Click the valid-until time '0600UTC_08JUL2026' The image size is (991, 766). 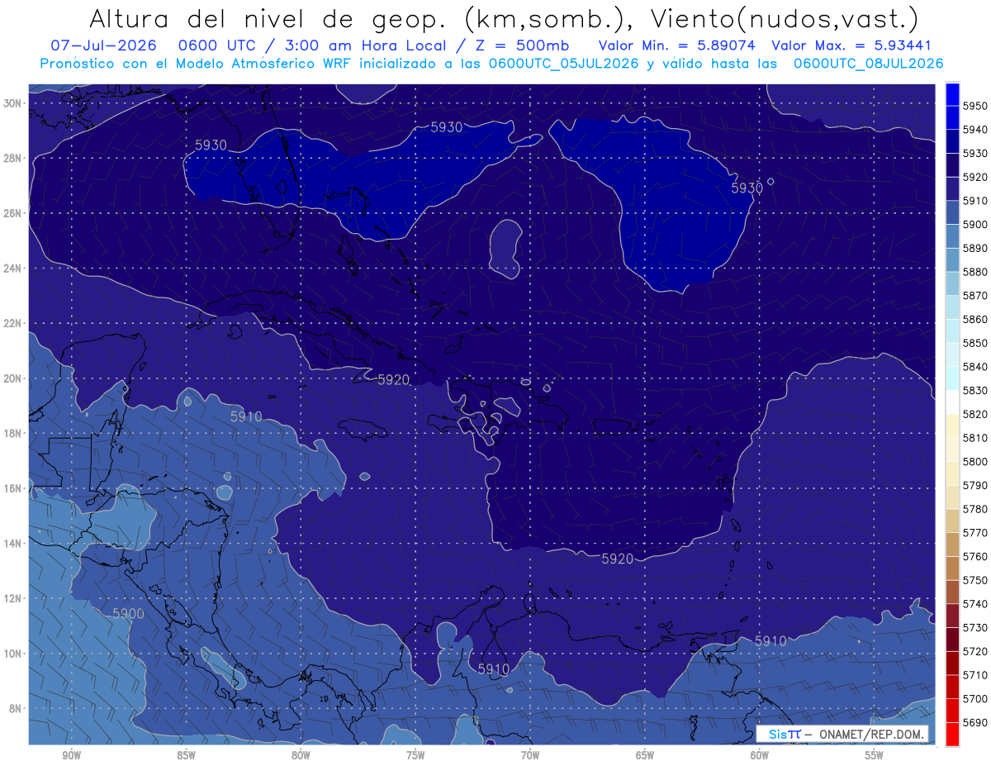tap(869, 63)
